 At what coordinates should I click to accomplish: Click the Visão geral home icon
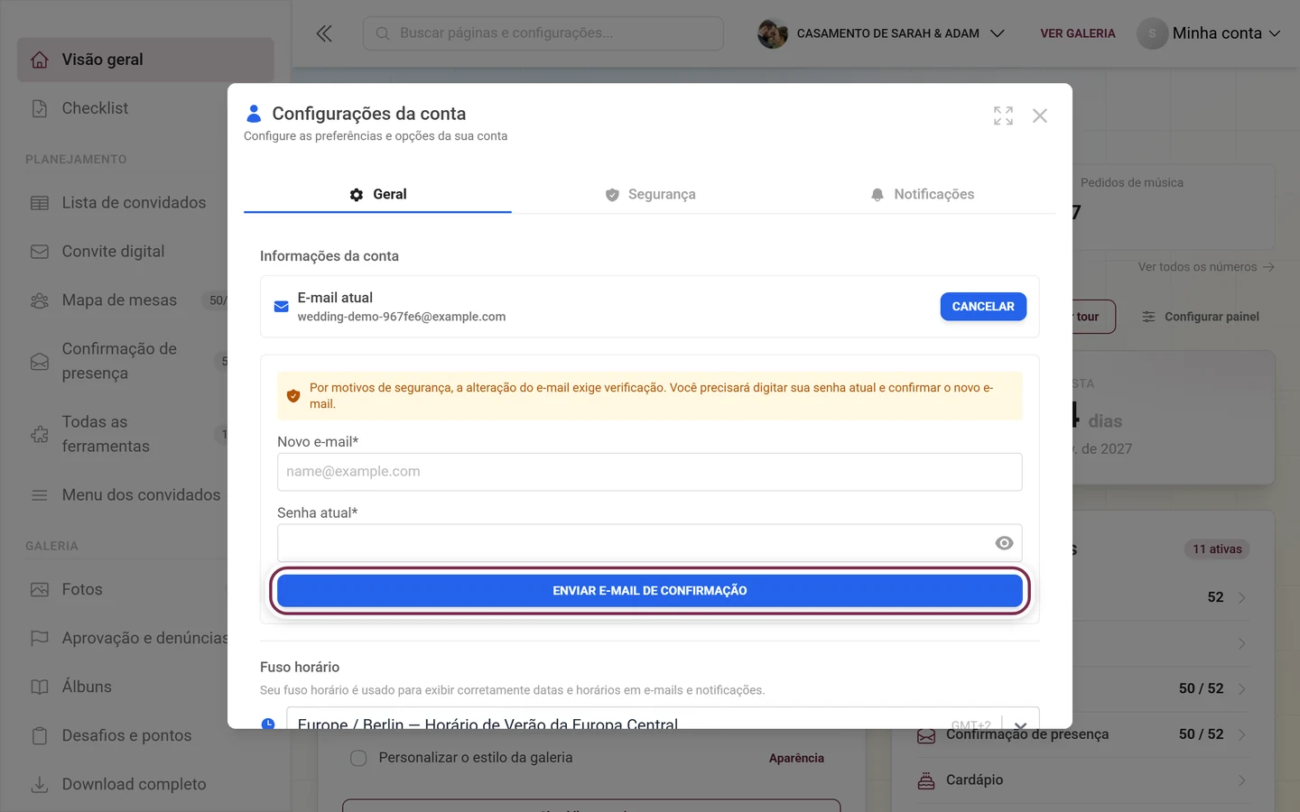[x=40, y=60]
